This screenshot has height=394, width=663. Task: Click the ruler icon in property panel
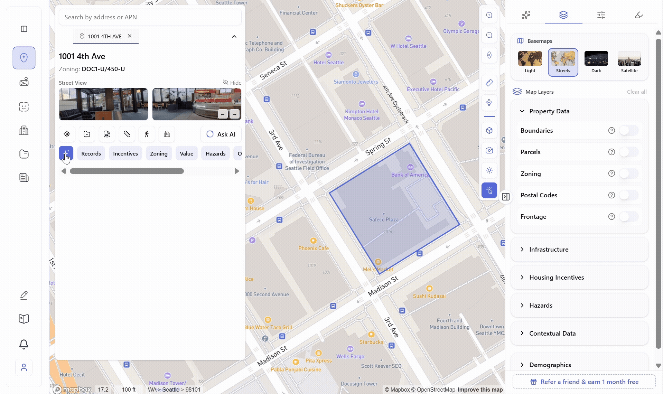point(127,134)
